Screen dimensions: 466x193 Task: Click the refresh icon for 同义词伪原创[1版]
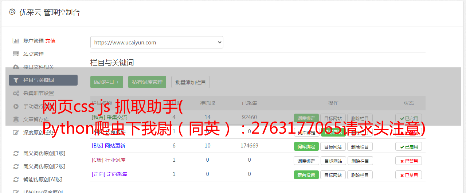(x=16, y=153)
